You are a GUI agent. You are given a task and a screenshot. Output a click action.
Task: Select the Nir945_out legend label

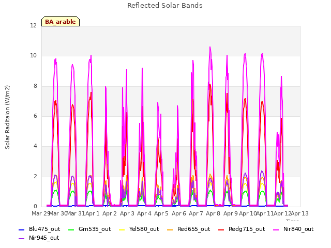point(44,238)
